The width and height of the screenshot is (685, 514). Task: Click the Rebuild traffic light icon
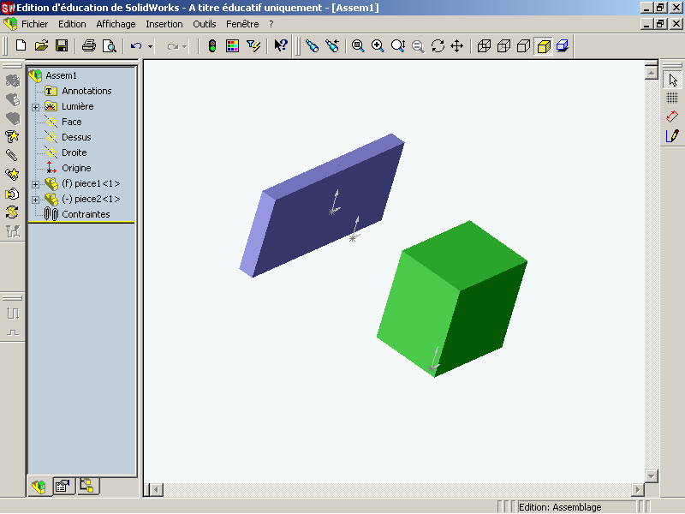[211, 46]
